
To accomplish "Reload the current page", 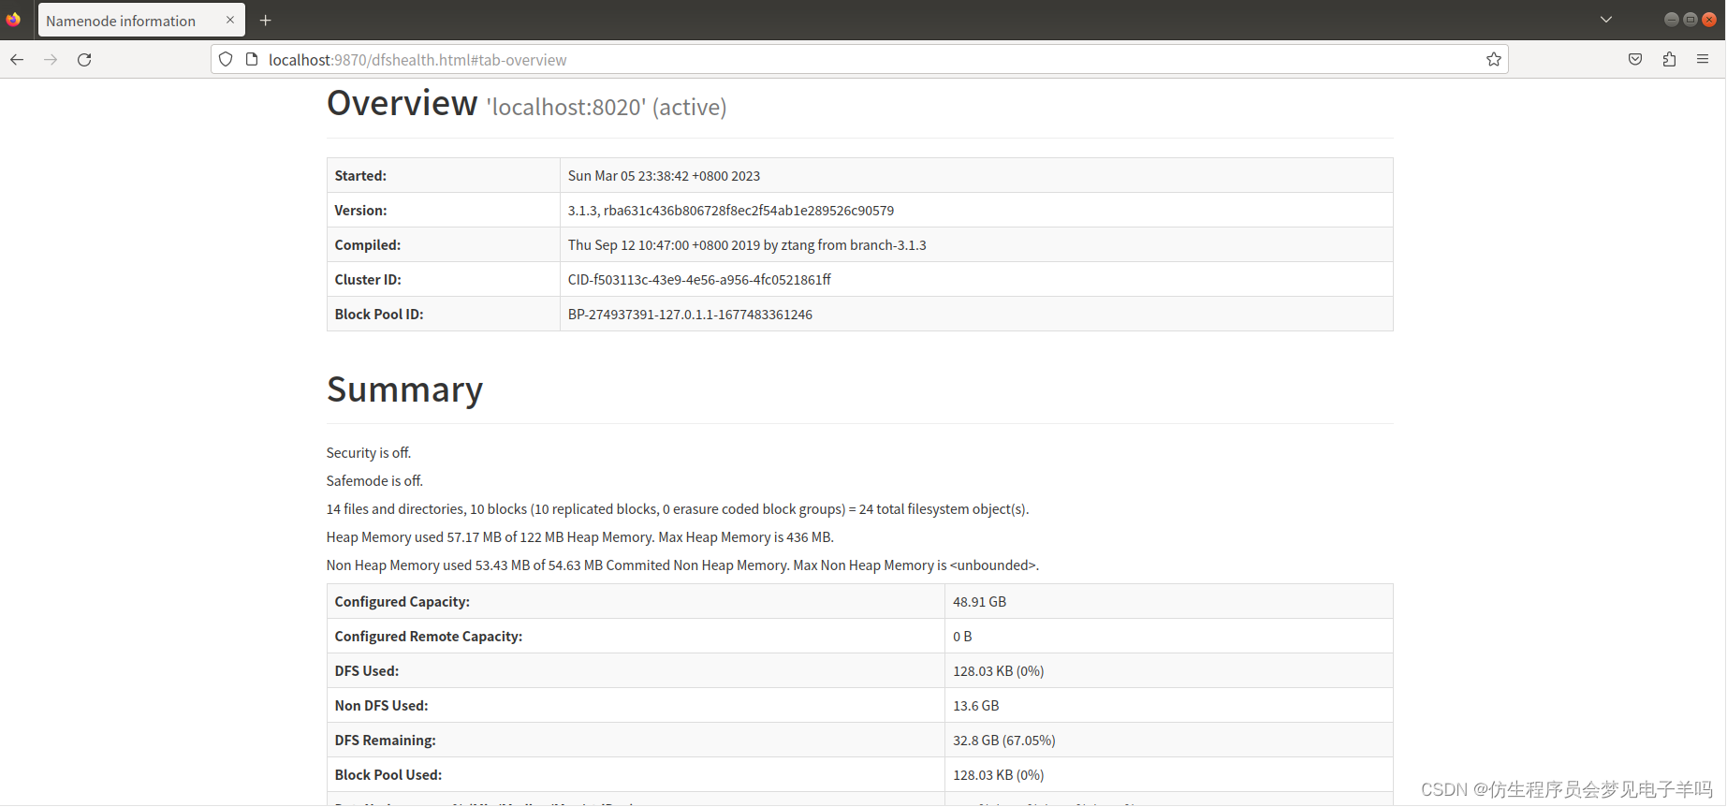I will 84,60.
